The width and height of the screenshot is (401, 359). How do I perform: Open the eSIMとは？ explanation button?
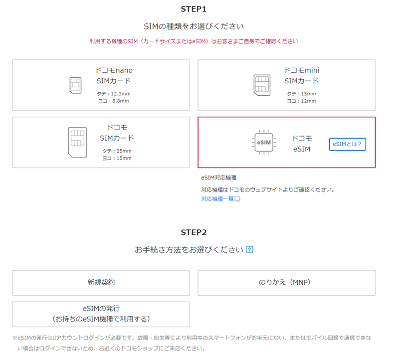347,144
